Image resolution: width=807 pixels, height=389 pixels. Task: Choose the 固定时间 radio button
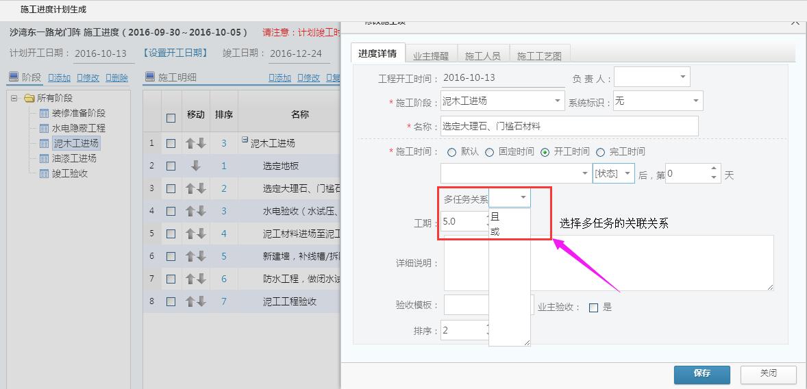point(490,152)
